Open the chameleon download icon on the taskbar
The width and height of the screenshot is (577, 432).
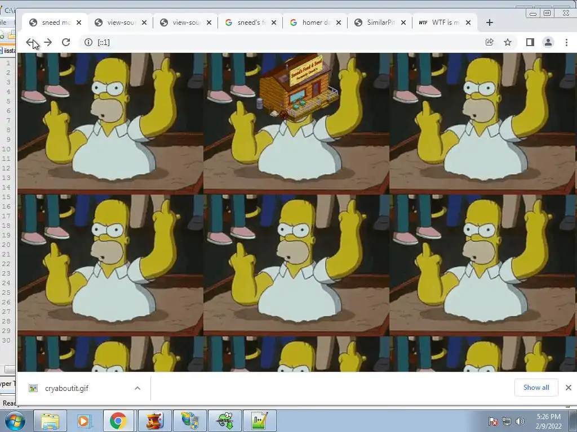tap(225, 421)
